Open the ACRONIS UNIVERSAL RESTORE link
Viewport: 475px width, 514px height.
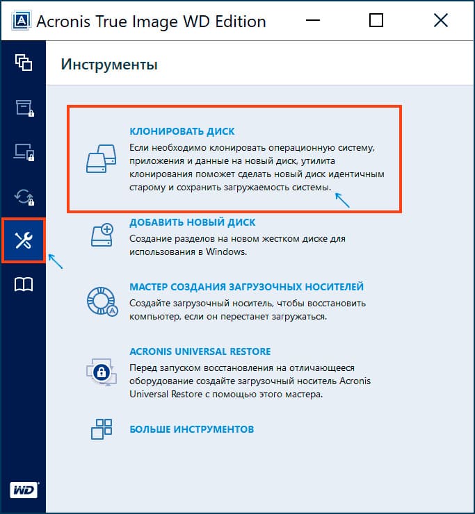click(200, 351)
